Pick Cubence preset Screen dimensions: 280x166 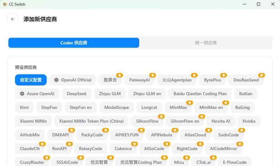point(123,149)
